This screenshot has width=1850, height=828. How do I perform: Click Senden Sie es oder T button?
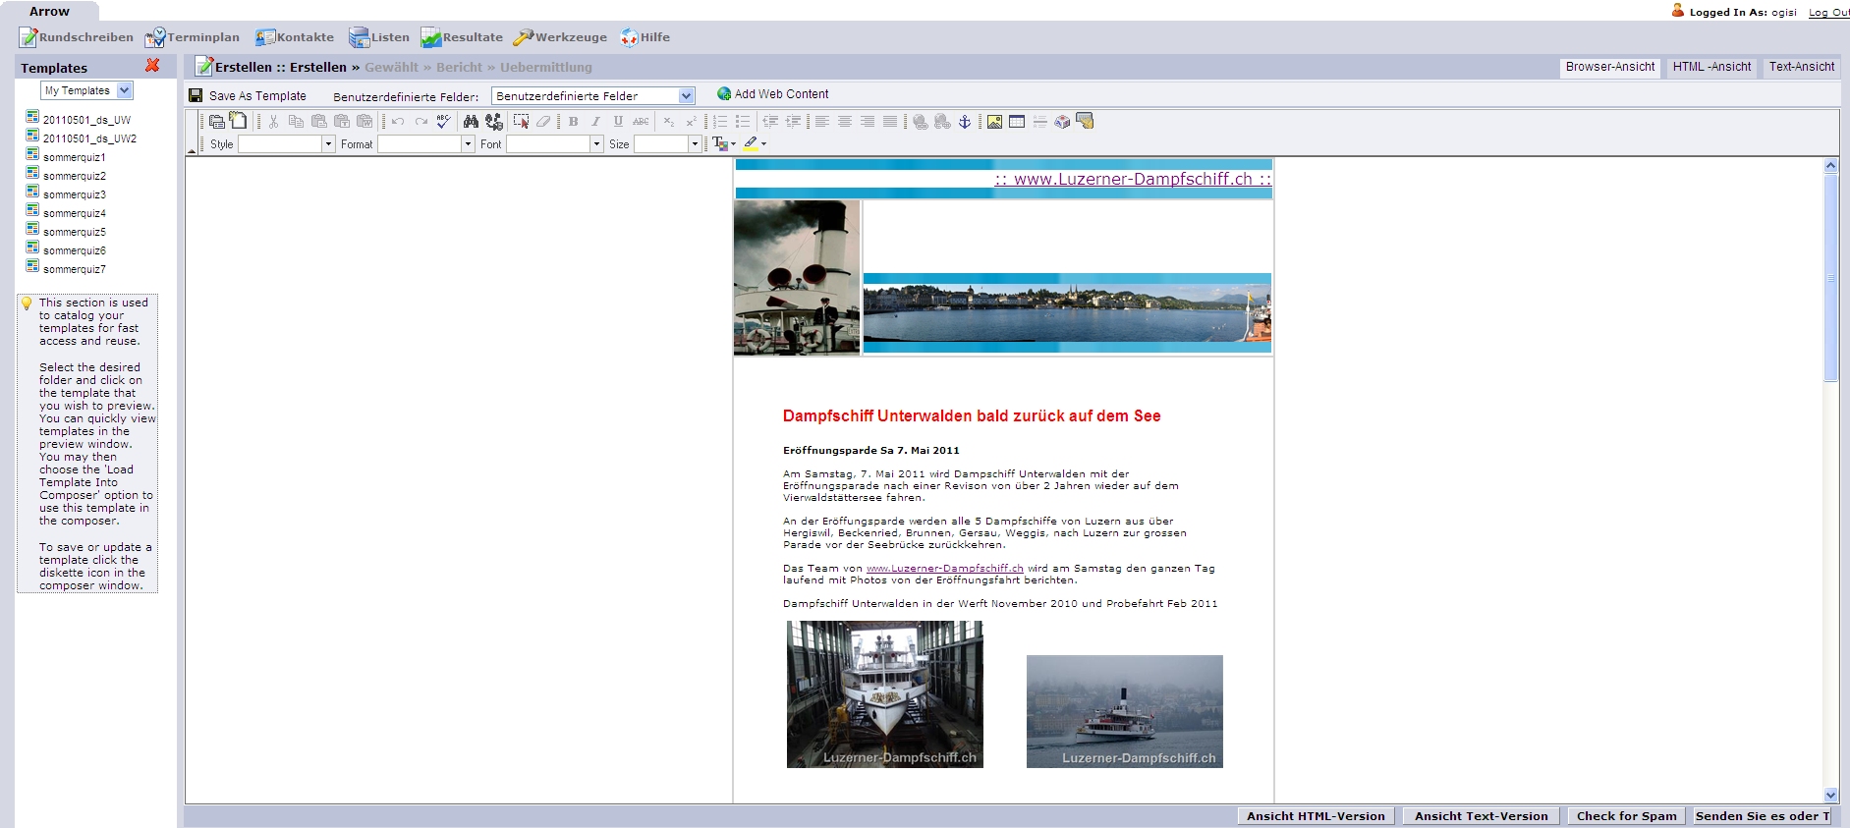(1763, 816)
